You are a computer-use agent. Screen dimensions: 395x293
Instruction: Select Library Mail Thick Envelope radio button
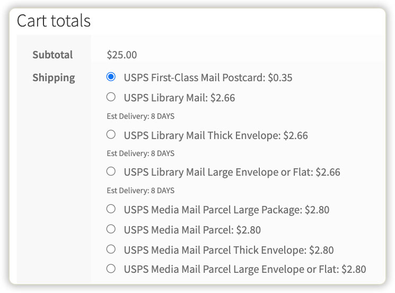tap(111, 134)
